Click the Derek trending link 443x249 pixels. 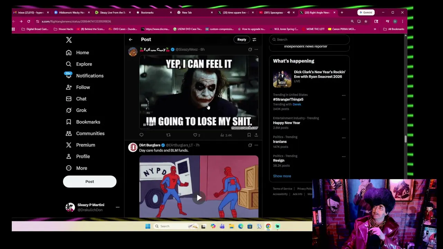click(x=297, y=104)
